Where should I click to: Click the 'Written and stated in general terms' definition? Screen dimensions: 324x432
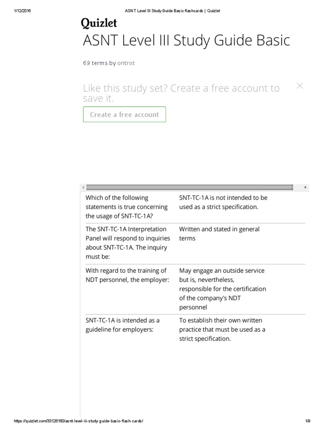(x=219, y=234)
